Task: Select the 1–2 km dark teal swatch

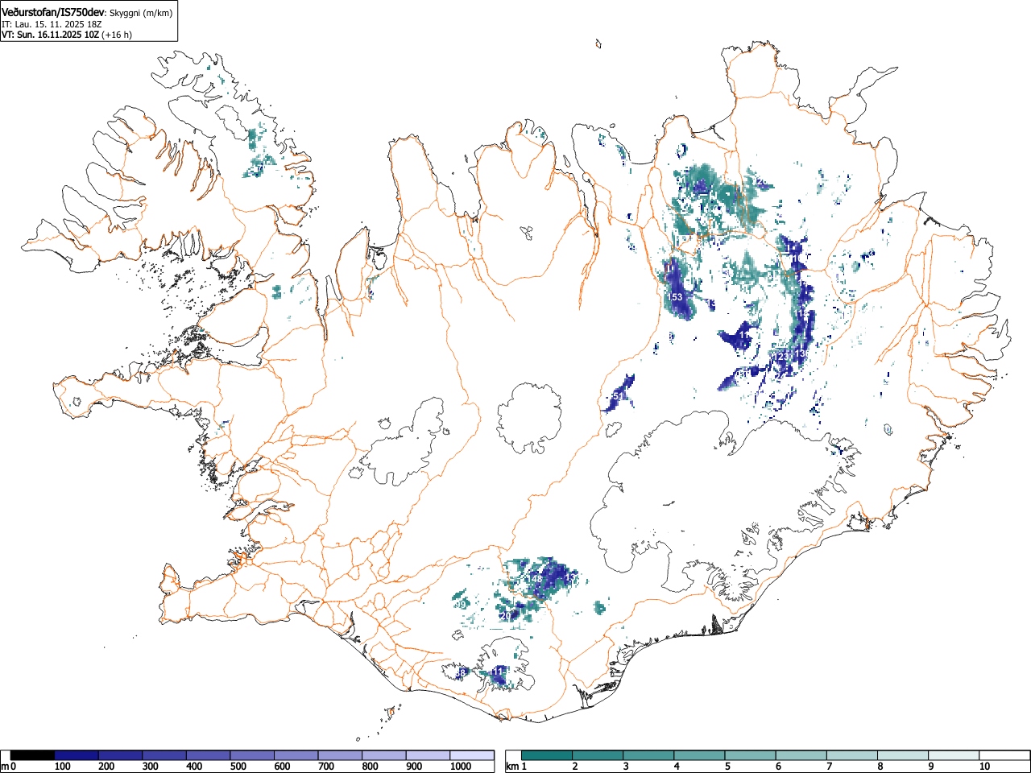Action: 547,755
